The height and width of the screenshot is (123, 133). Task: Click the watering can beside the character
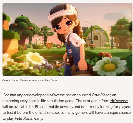pos(58,64)
